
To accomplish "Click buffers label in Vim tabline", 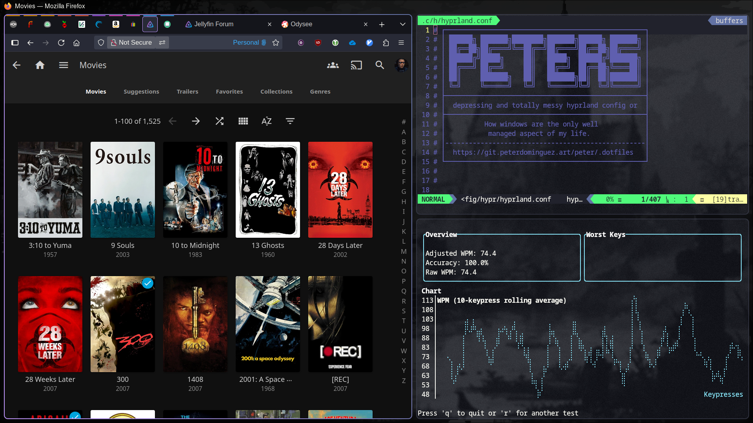I will click(729, 21).
